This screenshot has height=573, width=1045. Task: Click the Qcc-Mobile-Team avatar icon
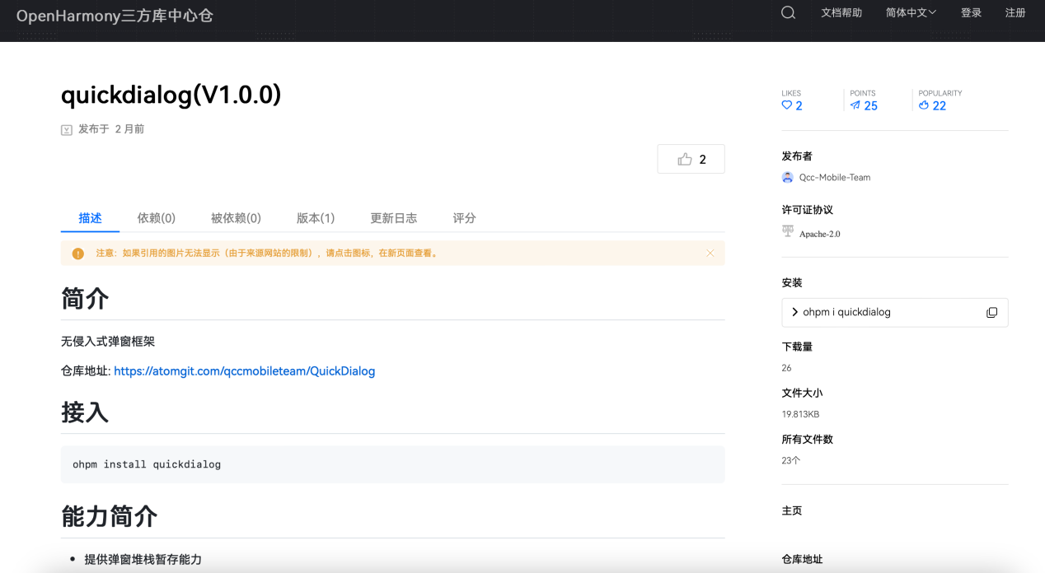[786, 177]
